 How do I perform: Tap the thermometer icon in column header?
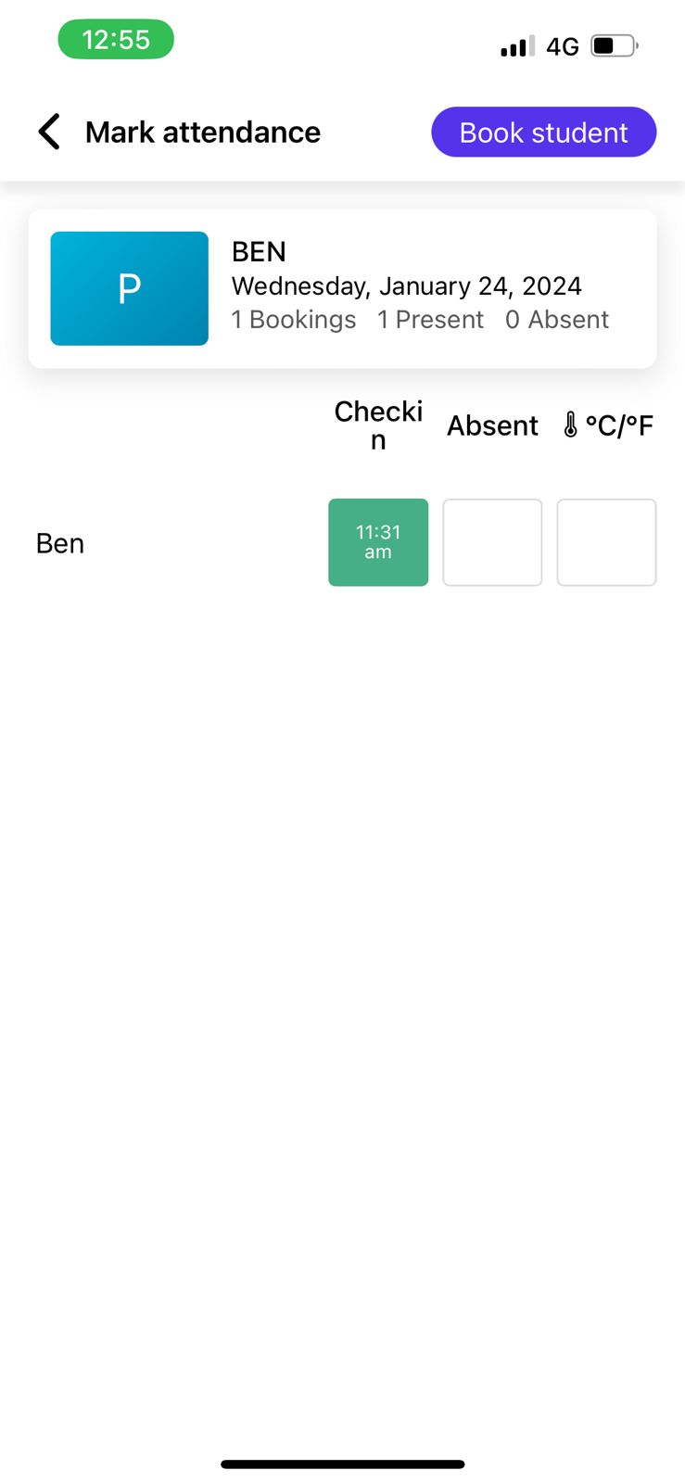pyautogui.click(x=571, y=425)
